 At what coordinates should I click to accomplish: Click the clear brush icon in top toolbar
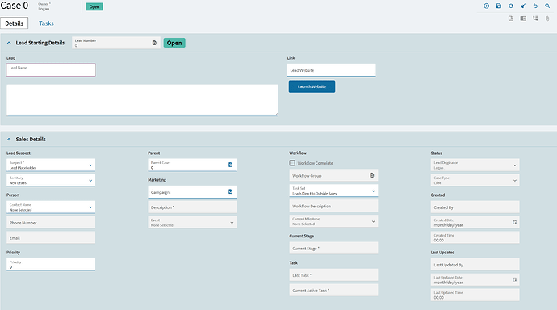523,6
